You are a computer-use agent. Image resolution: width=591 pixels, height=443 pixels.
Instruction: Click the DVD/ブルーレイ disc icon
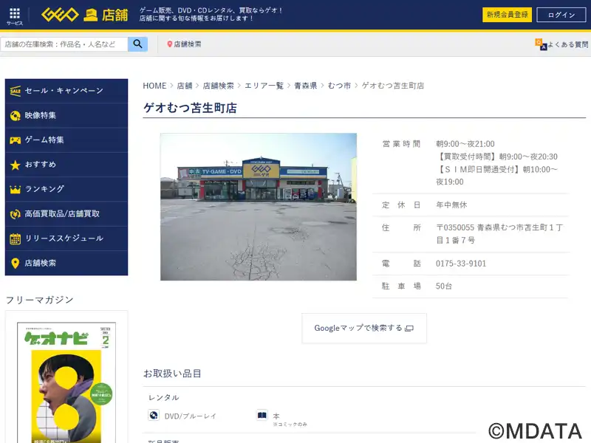point(154,415)
